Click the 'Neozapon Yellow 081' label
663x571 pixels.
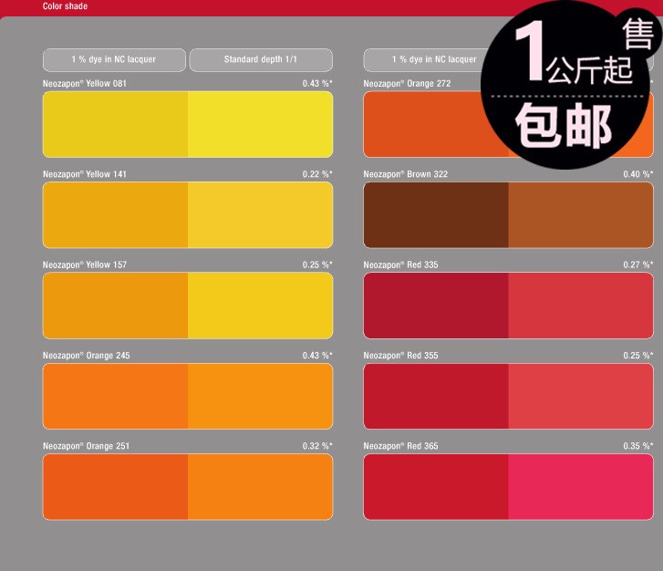(x=85, y=83)
